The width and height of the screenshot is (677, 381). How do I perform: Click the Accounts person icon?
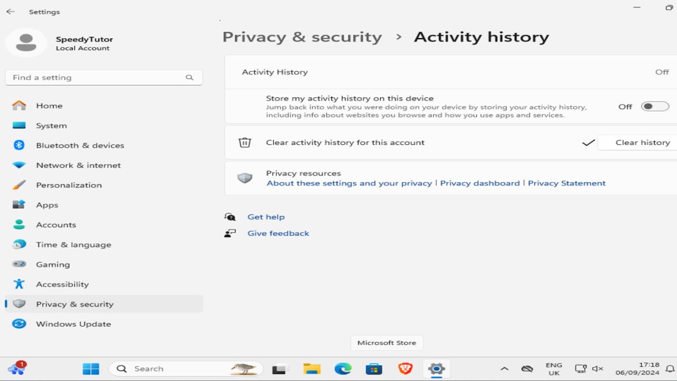[19, 224]
